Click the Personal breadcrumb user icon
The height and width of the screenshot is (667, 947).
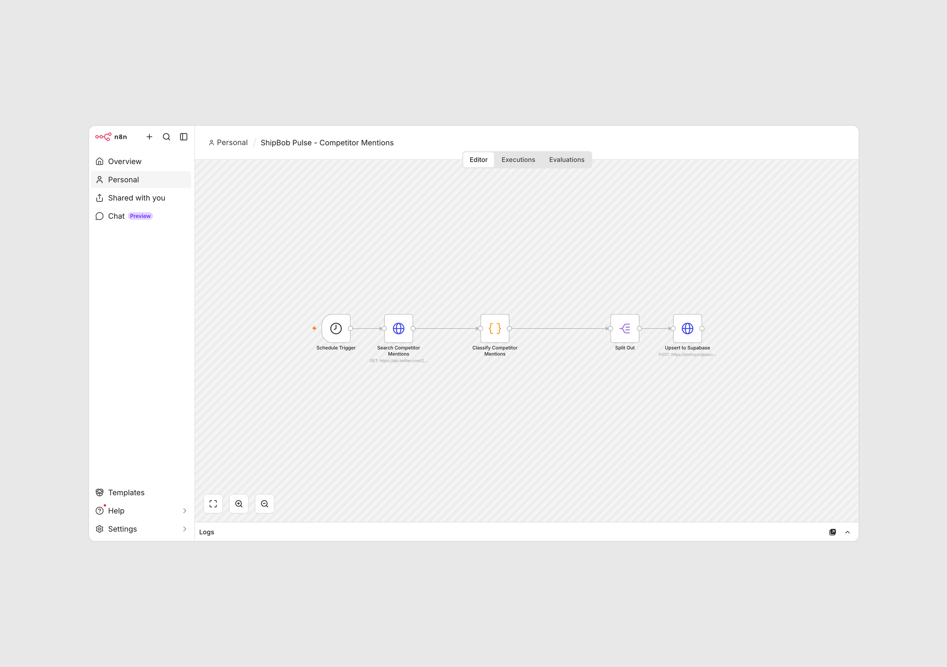point(212,143)
